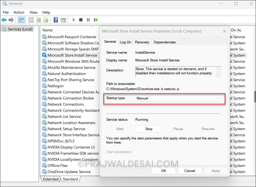Click the Stop button in properties dialog
The height and width of the screenshot is (187, 256).
(149, 129)
